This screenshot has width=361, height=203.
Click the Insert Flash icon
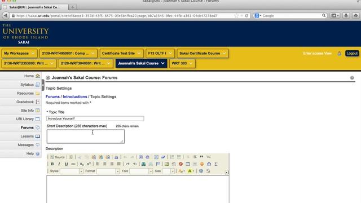pyautogui.click(x=180, y=164)
